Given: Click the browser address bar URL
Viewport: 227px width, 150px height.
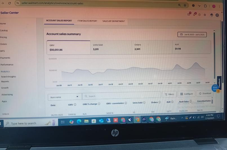Looking at the screenshot, I should pos(52,3).
